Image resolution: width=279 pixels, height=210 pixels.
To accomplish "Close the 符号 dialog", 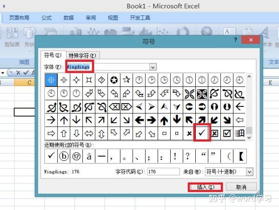I will pos(251,39).
